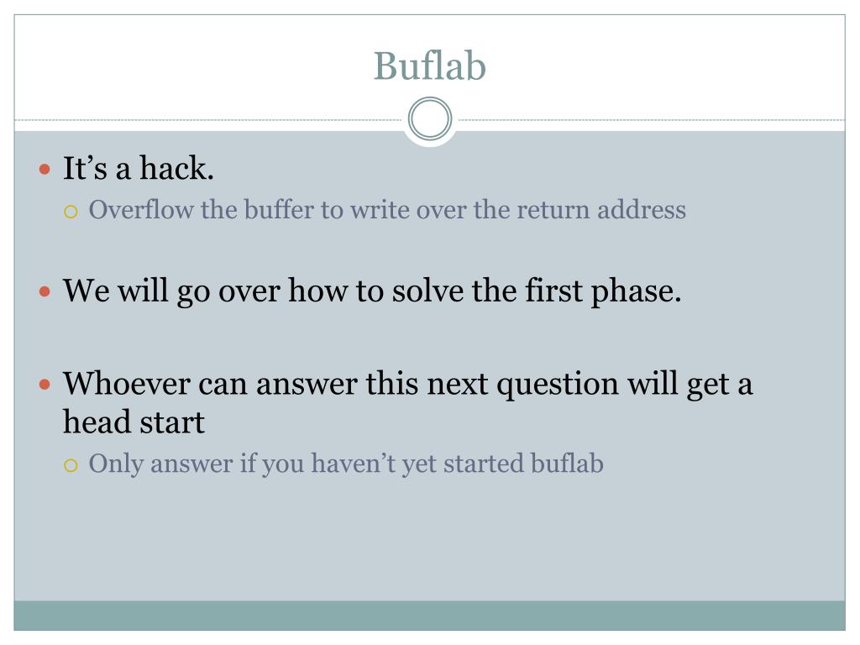Click the dotted divider line left of the circle
Viewport: 860px width, 645px height.
(208, 119)
